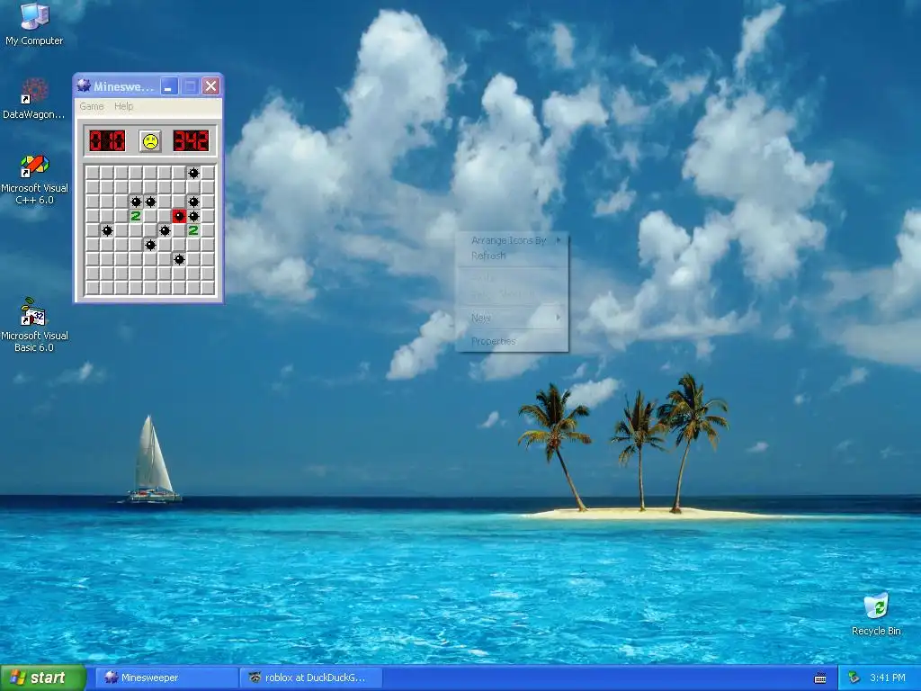Viewport: 921px width, 691px height.
Task: Click the keyboard icon in the system tray
Action: pyautogui.click(x=820, y=678)
